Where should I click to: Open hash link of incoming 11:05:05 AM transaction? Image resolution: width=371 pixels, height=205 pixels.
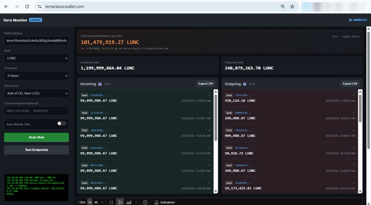click(x=99, y=183)
